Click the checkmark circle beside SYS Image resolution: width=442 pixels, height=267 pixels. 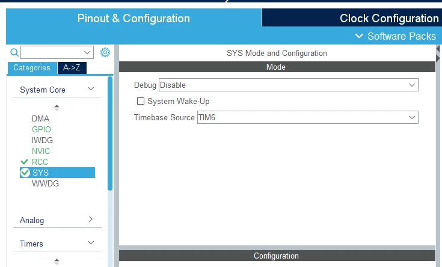click(x=25, y=173)
